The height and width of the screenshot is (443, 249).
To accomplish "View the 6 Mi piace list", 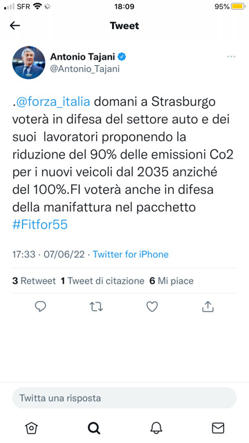I will (x=172, y=281).
